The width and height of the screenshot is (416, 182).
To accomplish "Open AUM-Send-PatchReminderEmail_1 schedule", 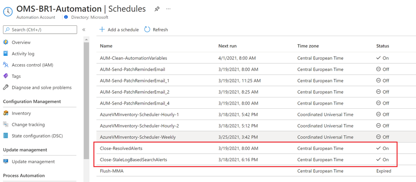I will point(135,80).
